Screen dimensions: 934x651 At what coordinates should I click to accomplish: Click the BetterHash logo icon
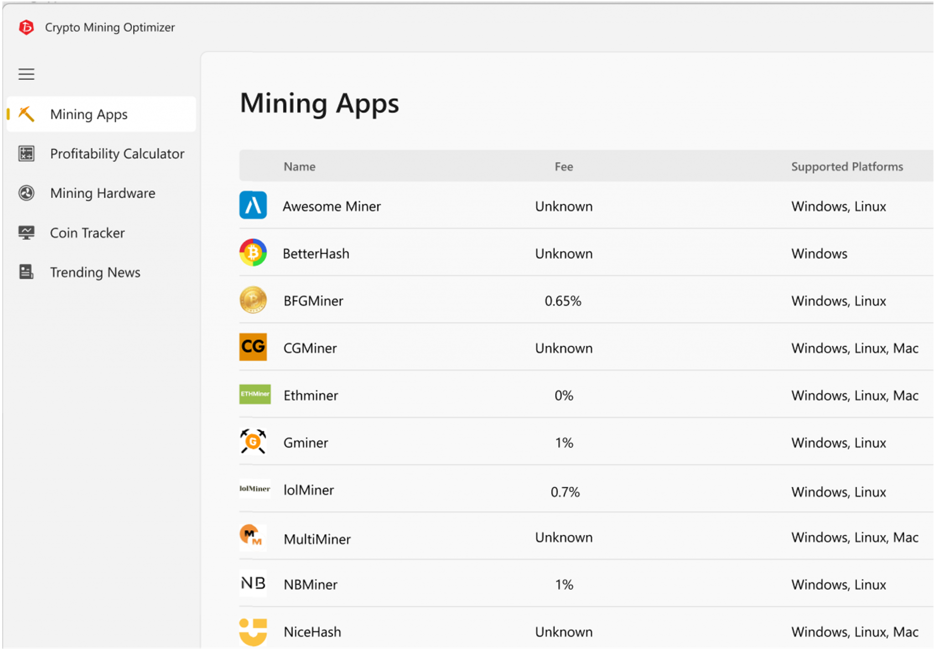[253, 253]
